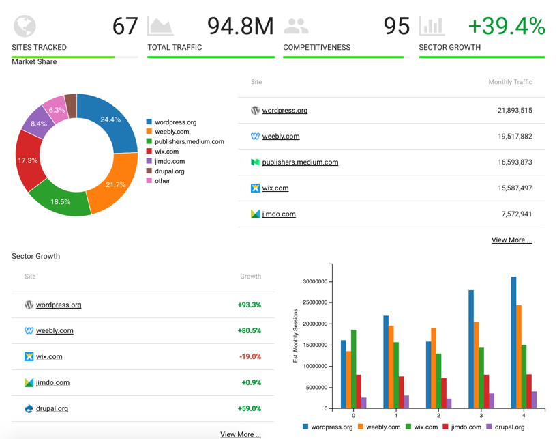Viewport: 557px width, 439px height.
Task: Click the bar chart icon for Sector Growth
Action: coord(432,27)
